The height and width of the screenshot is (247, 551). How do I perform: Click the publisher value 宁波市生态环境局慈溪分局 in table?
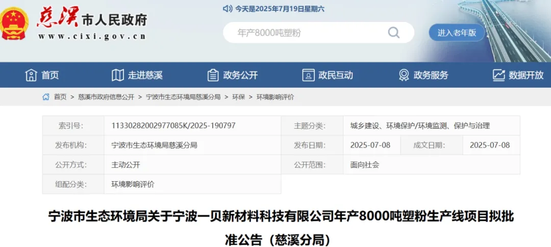tap(154, 145)
